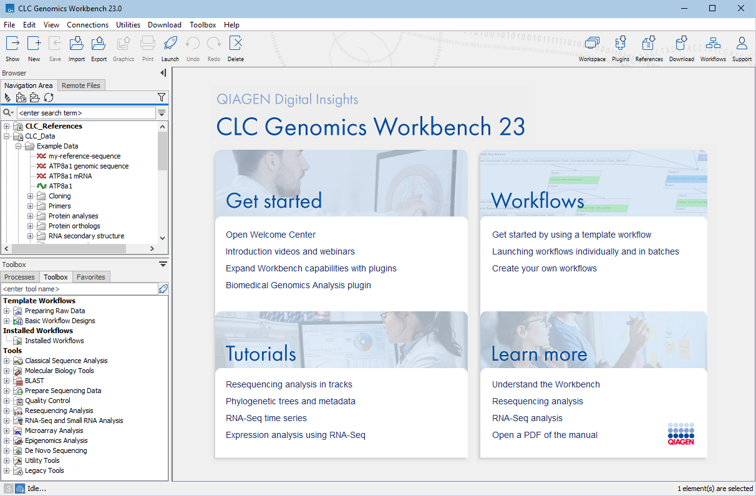Click the filter funnel icon above the navigation tree
756x496 pixels.
click(x=162, y=97)
